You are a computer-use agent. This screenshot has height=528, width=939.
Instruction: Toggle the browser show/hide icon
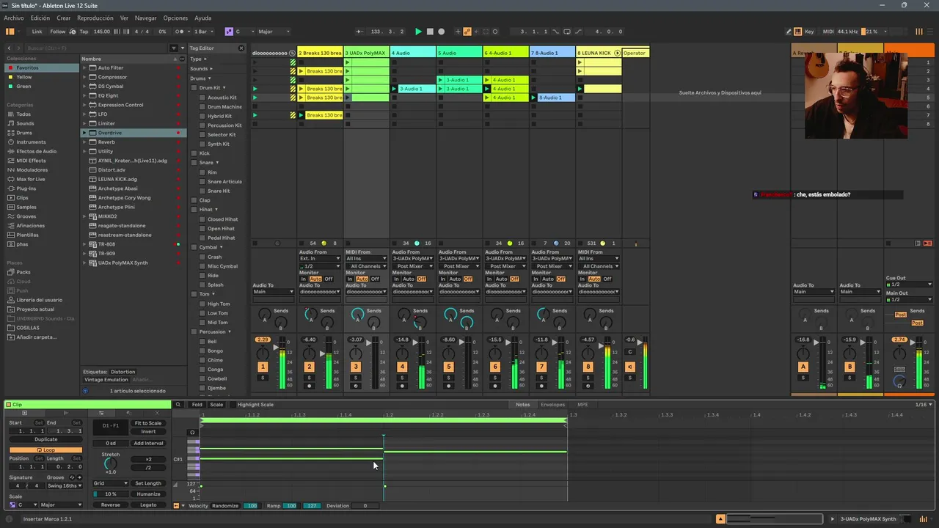click(x=10, y=32)
